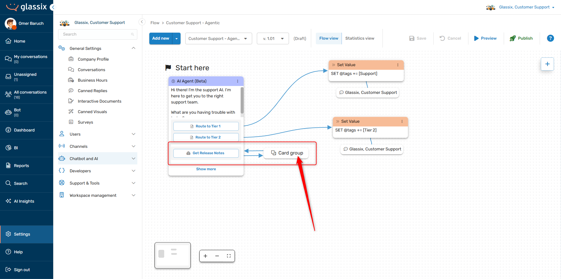The width and height of the screenshot is (561, 279).
Task: Open Omer Baruch profile avatar
Action: pos(11,23)
